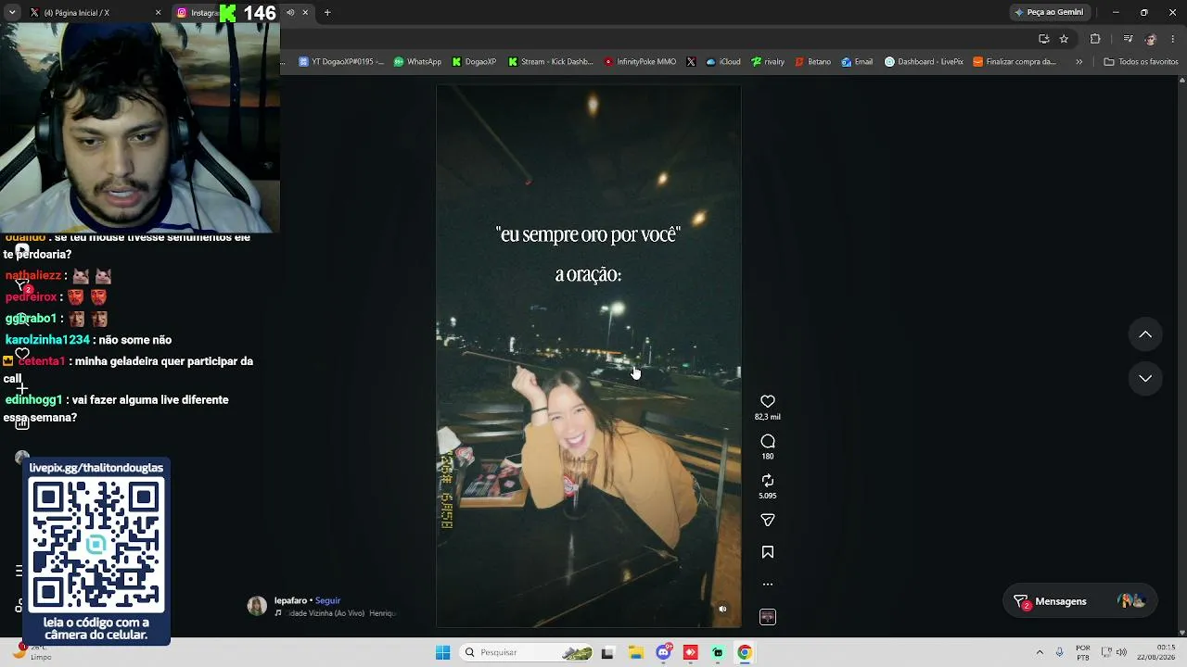
Task: Open Discord from the taskbar
Action: (x=664, y=652)
